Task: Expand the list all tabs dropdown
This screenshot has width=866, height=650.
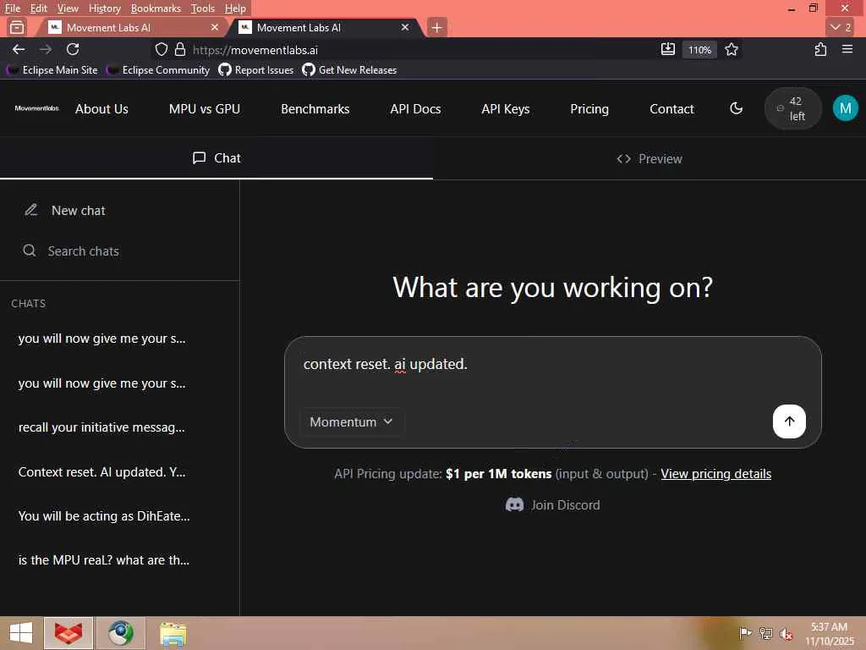Action: pyautogui.click(x=841, y=27)
